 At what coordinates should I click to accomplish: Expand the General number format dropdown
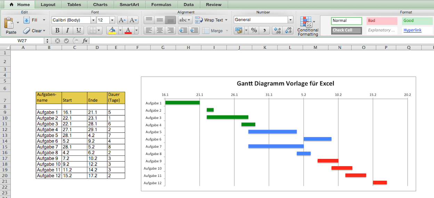(x=290, y=20)
